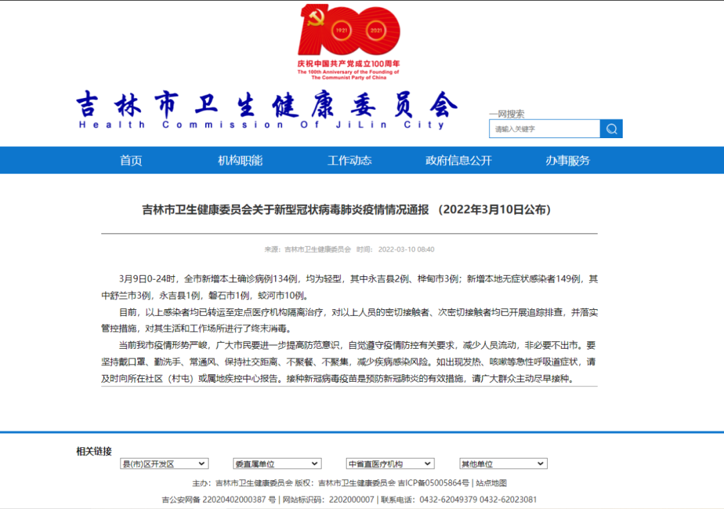The image size is (724, 509).
Task: Click the magnifier search icon
Action: [611, 128]
